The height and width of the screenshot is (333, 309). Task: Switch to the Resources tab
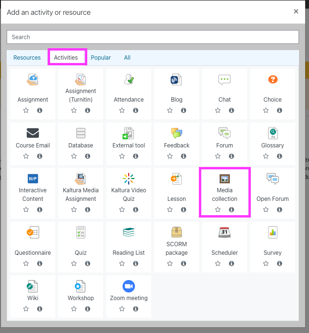pos(27,58)
